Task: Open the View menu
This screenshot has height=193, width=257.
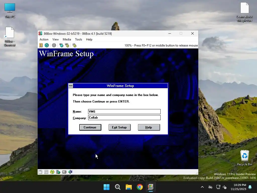Action: coord(55,39)
